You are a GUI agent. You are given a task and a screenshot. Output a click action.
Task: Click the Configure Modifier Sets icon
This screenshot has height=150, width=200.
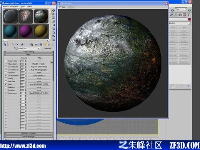click(x=188, y=86)
